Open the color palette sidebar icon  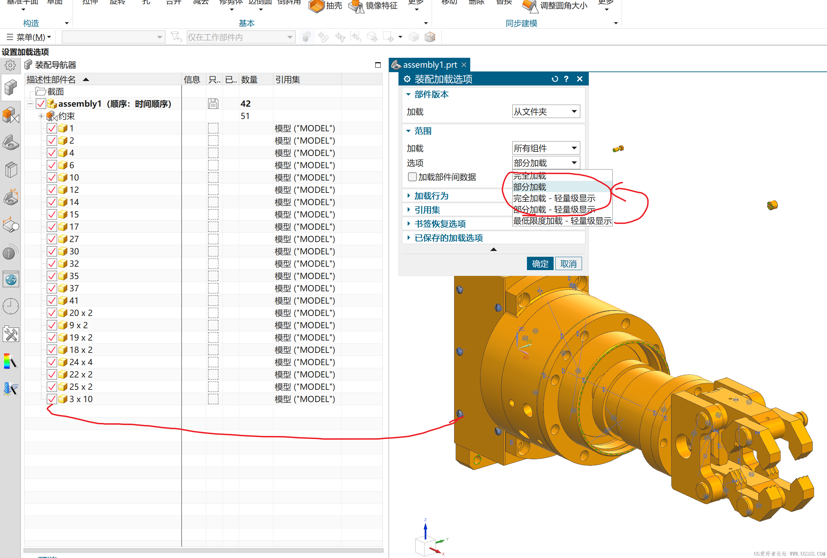[x=11, y=361]
